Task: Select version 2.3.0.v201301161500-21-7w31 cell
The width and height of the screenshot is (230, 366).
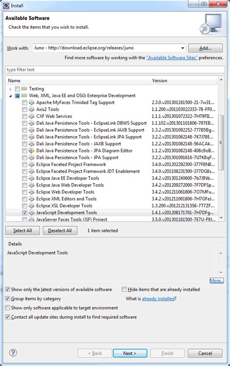Action: coord(183,102)
